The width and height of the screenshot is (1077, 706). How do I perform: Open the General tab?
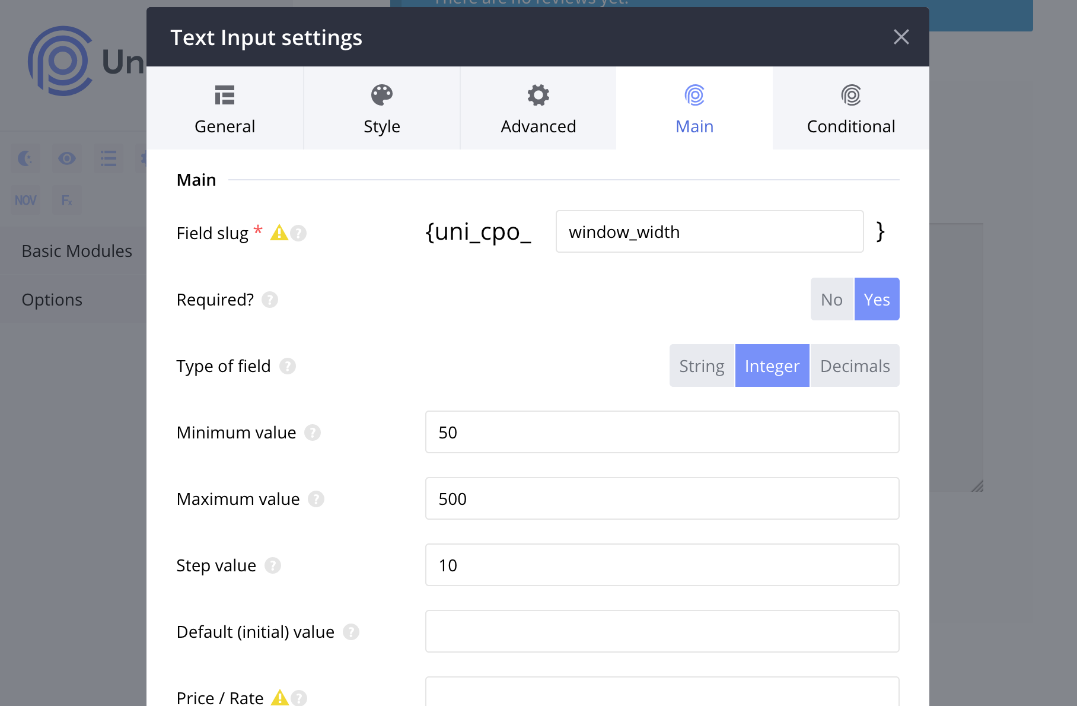(x=225, y=108)
